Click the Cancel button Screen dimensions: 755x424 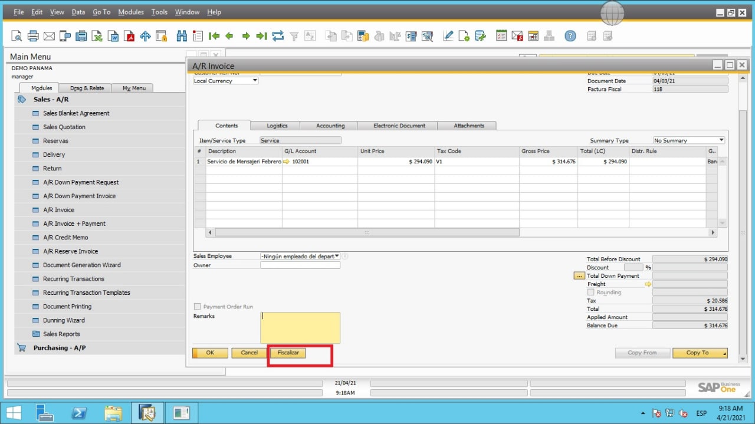(x=250, y=353)
